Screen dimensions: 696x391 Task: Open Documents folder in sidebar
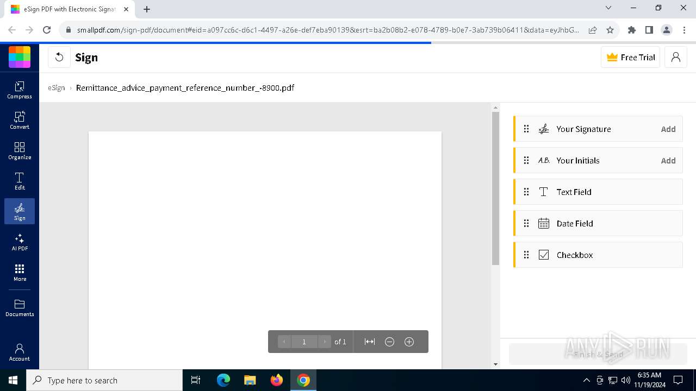(x=20, y=308)
